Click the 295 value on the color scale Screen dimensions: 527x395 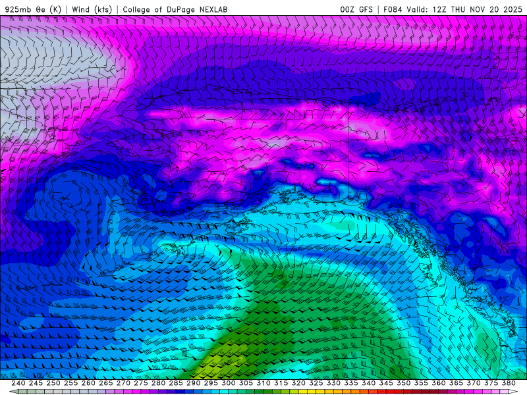[x=211, y=383]
